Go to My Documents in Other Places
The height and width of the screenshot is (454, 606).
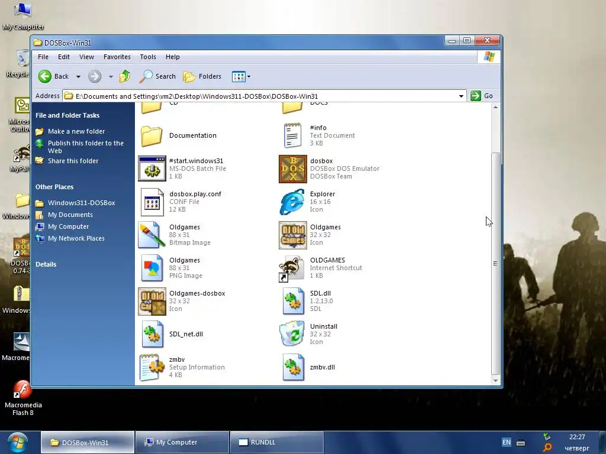tap(70, 215)
